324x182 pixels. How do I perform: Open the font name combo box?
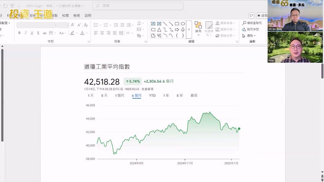[37, 25]
